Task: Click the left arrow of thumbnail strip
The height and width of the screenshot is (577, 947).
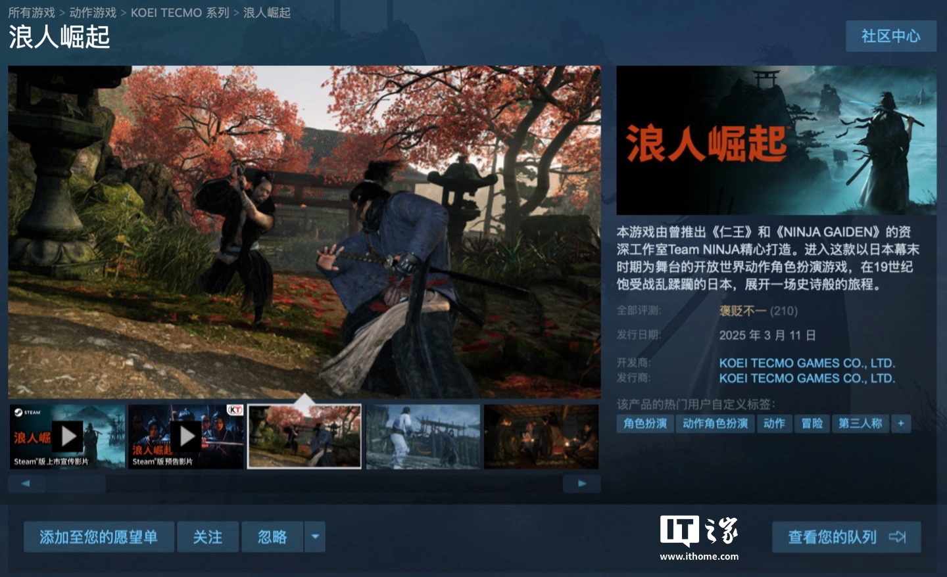Action: click(26, 484)
